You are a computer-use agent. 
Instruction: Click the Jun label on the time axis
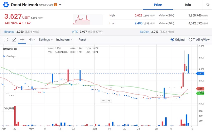(x=95, y=129)
